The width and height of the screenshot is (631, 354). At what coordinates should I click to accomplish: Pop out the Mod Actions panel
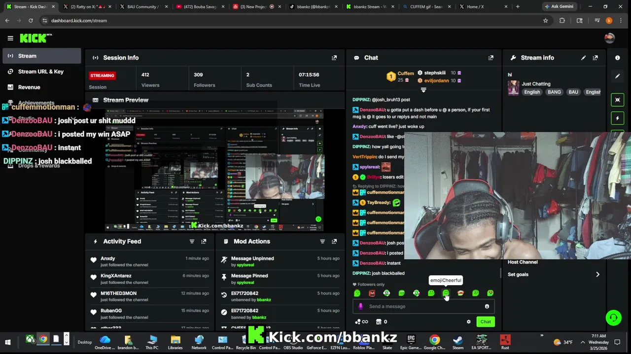click(x=334, y=241)
